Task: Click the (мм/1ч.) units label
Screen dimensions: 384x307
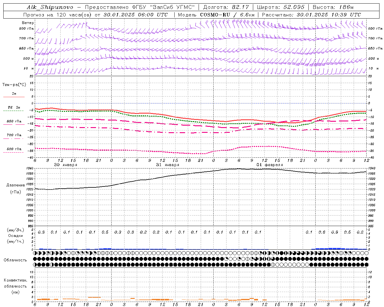Action: tap(16, 241)
